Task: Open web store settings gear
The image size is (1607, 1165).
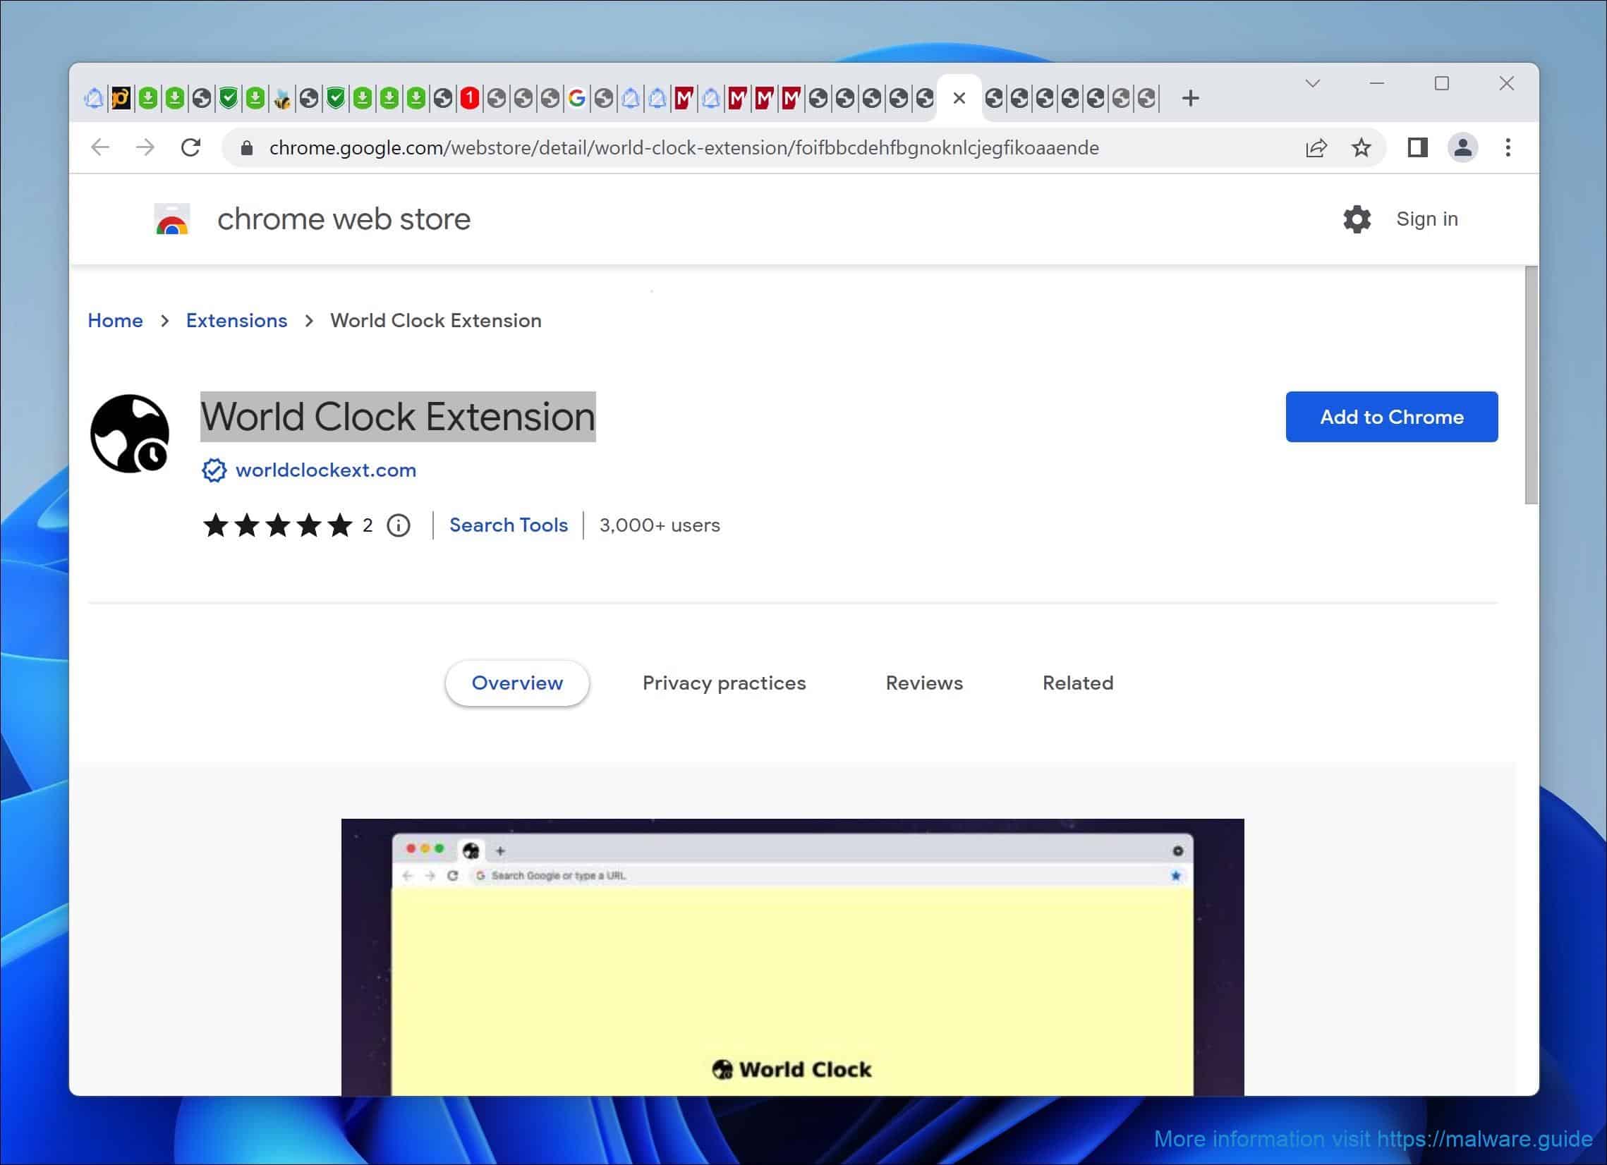Action: pos(1356,219)
